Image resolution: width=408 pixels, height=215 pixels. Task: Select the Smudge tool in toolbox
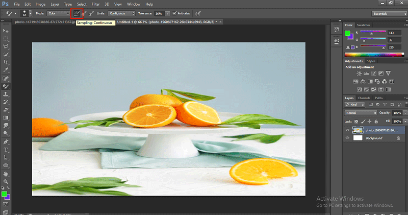(x=6, y=126)
